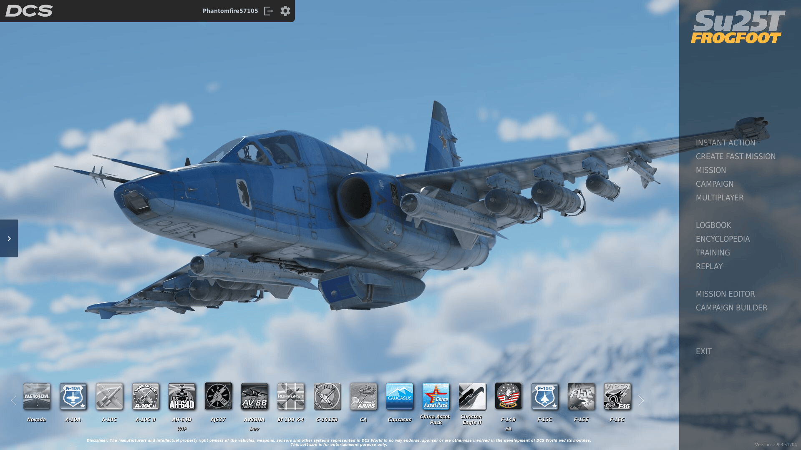This screenshot has width=801, height=450.
Task: Open the MISSION EDITOR
Action: tap(725, 294)
